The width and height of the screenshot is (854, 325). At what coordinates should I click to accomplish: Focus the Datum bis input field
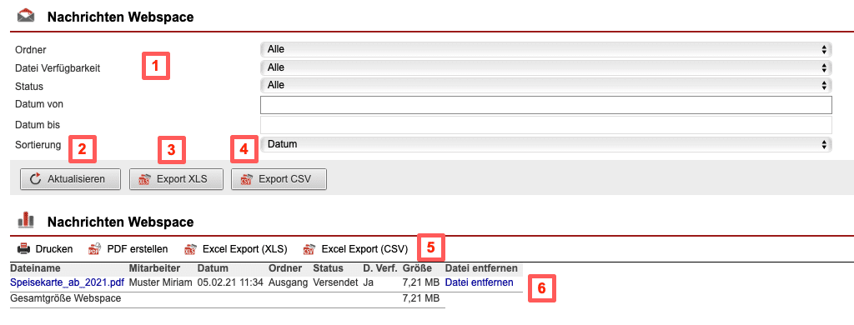546,125
